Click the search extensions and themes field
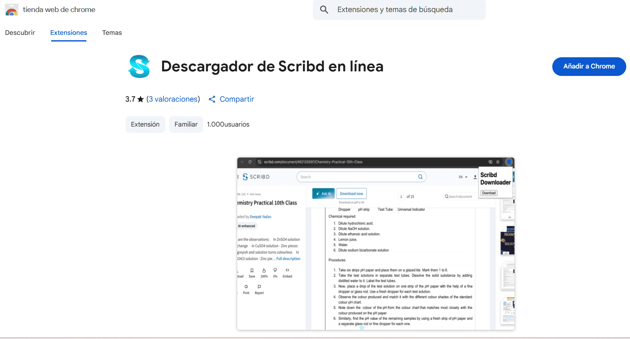Image resolution: width=630 pixels, height=339 pixels. (x=399, y=10)
